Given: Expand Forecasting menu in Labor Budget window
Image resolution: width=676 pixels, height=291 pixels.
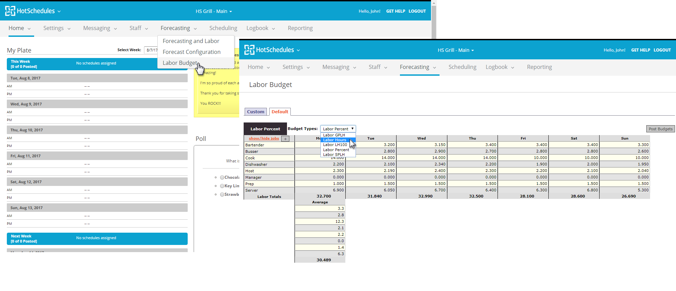Looking at the screenshot, I should (418, 67).
